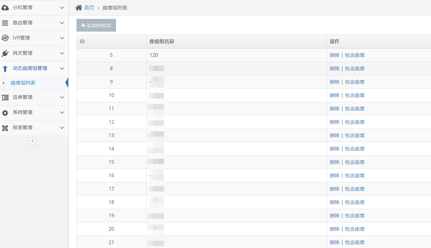Click the 添加座席组 button
Screen dimensions: 431x248
[96, 26]
